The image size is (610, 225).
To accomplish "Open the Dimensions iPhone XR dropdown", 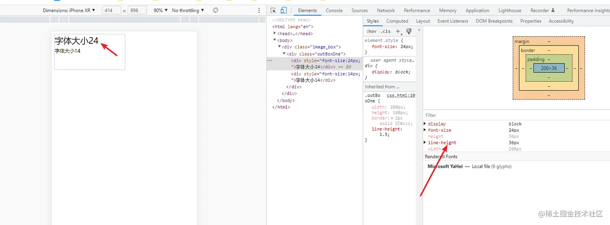I will (x=69, y=10).
